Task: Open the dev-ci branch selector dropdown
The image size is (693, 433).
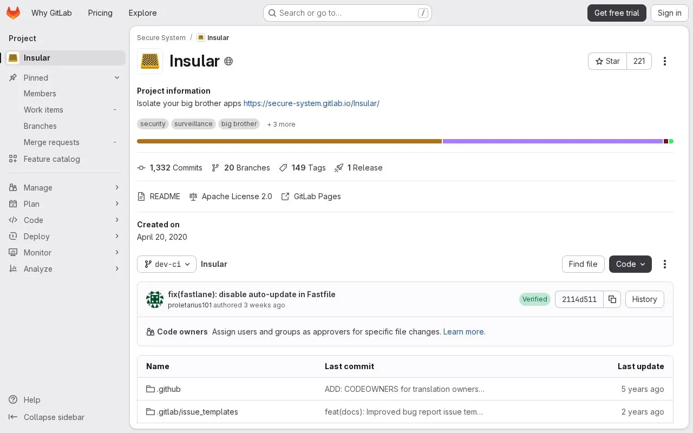Action: (167, 264)
